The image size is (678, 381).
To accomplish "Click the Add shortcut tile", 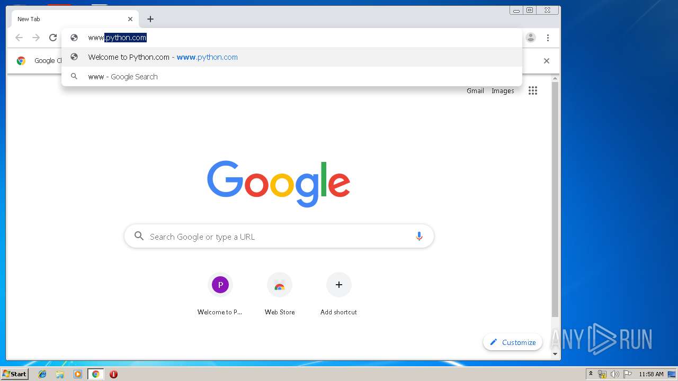I will click(338, 294).
